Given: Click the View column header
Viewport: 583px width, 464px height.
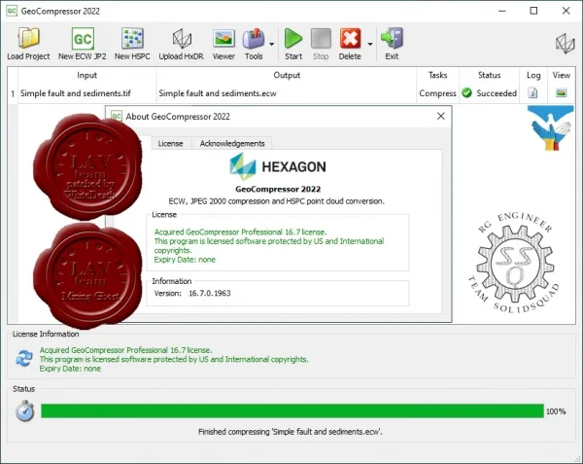Looking at the screenshot, I should coord(561,75).
